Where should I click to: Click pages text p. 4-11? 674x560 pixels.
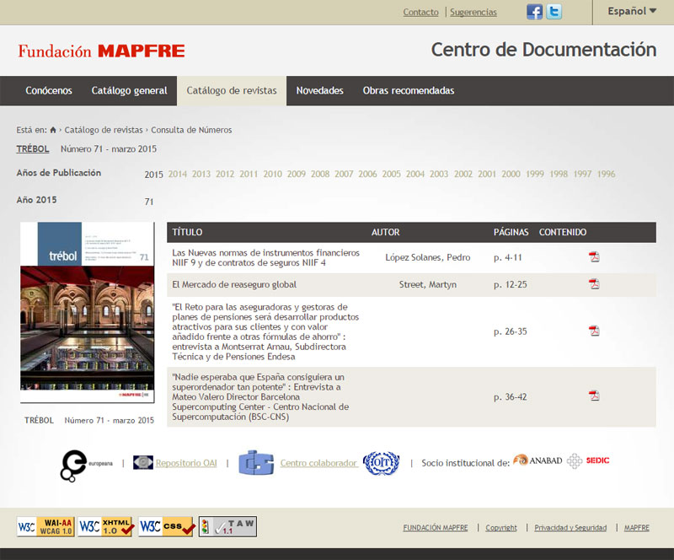508,257
